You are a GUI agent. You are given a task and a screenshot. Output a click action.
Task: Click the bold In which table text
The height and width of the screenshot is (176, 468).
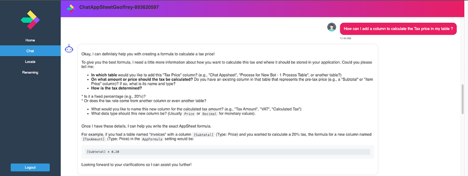tap(104, 75)
